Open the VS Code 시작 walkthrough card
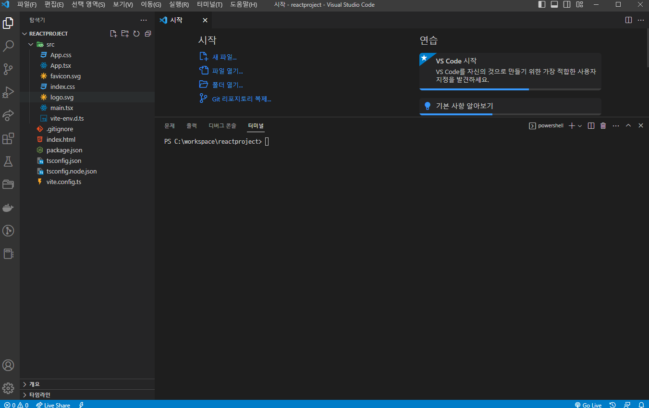Image resolution: width=649 pixels, height=408 pixels. click(510, 71)
